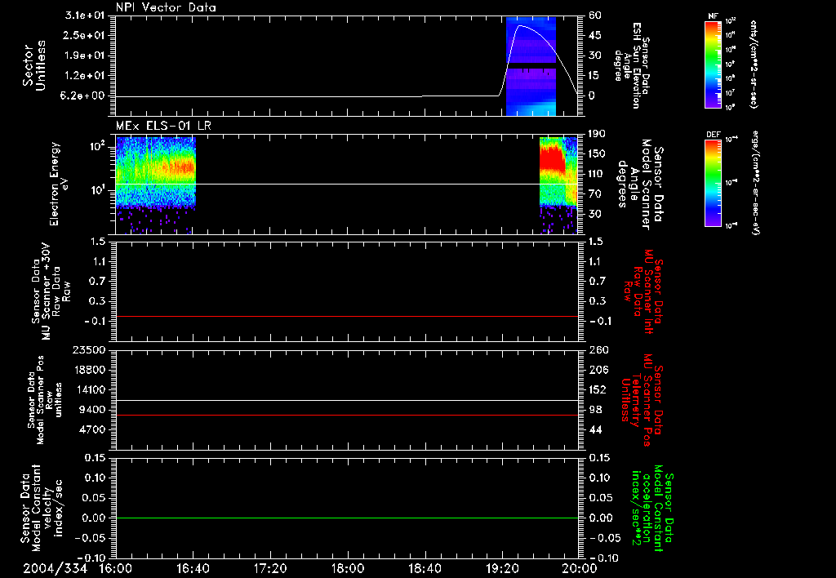Click the 4700 scanner position tick label
This screenshot has width=836, height=578.
point(91,429)
